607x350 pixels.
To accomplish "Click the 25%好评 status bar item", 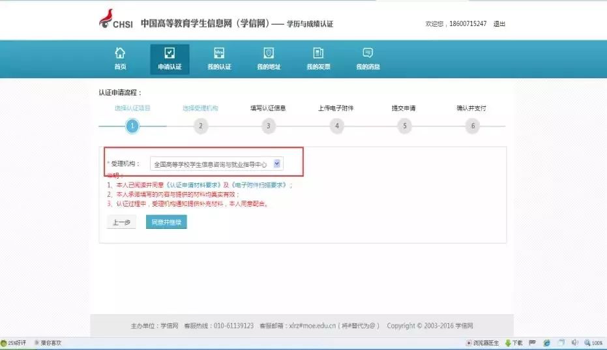I will [14, 343].
